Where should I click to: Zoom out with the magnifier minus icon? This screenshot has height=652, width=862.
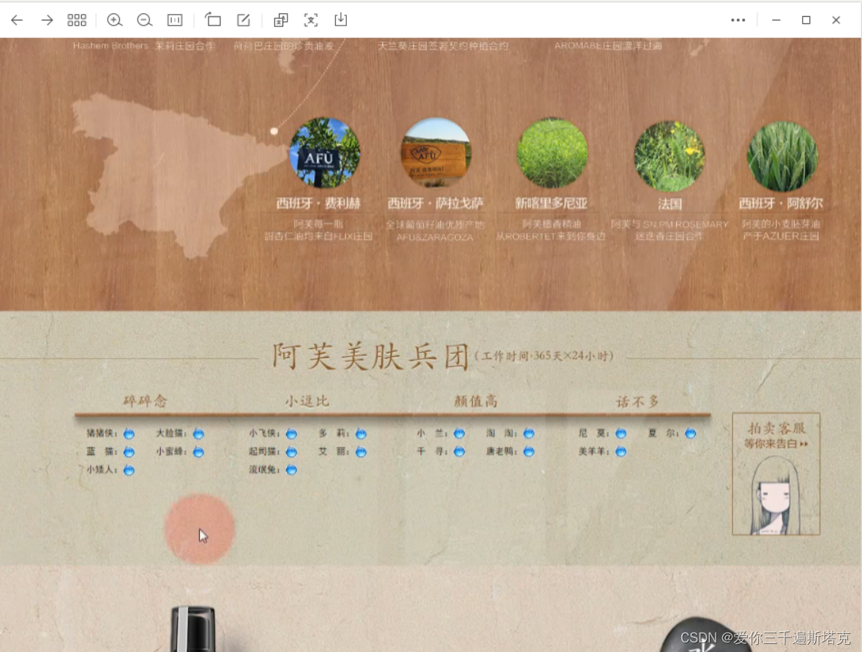pos(145,20)
